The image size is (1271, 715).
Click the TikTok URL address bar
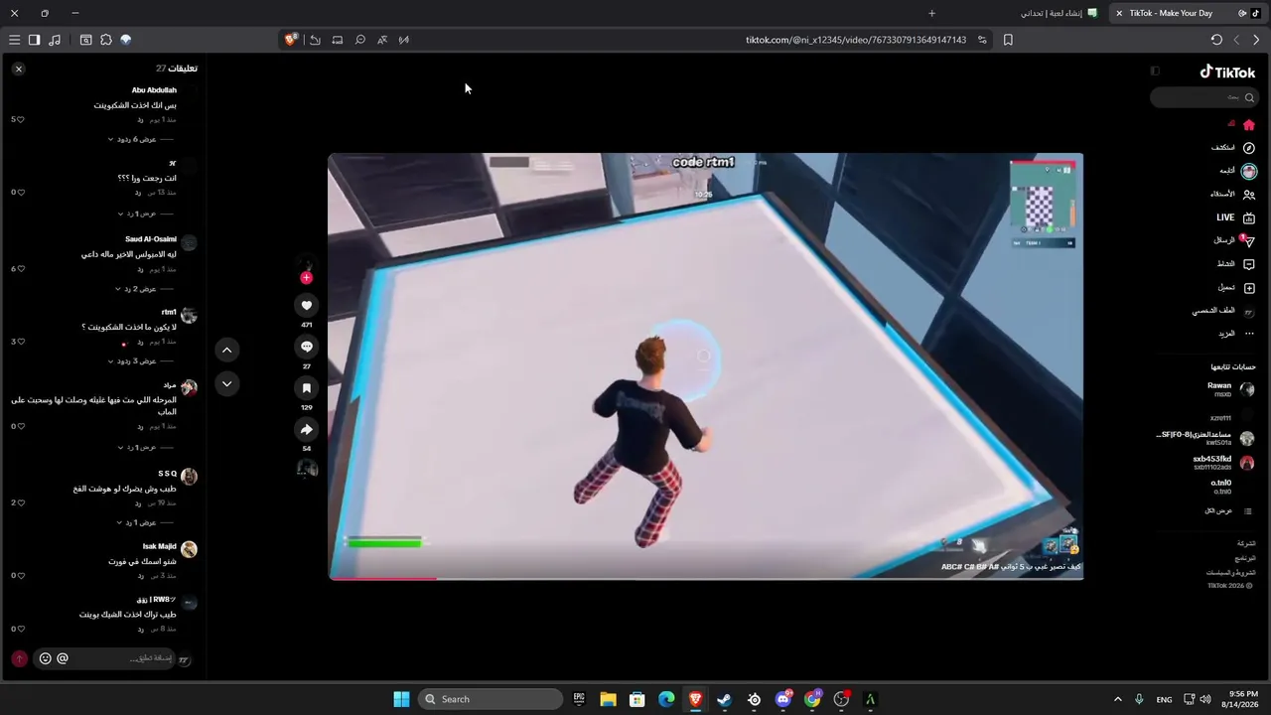click(856, 40)
